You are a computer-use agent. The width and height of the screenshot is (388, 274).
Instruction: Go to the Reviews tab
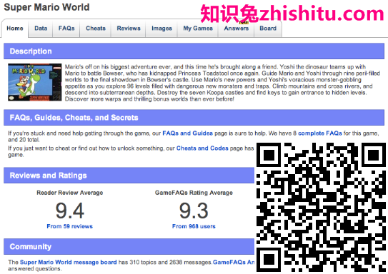tap(129, 29)
